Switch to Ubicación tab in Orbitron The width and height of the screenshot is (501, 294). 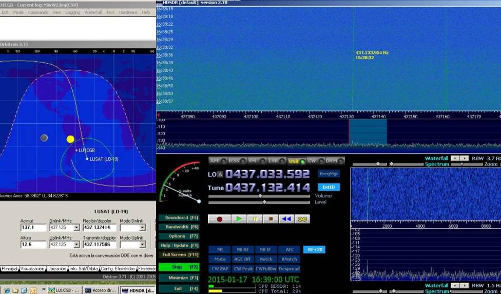tap(57, 269)
